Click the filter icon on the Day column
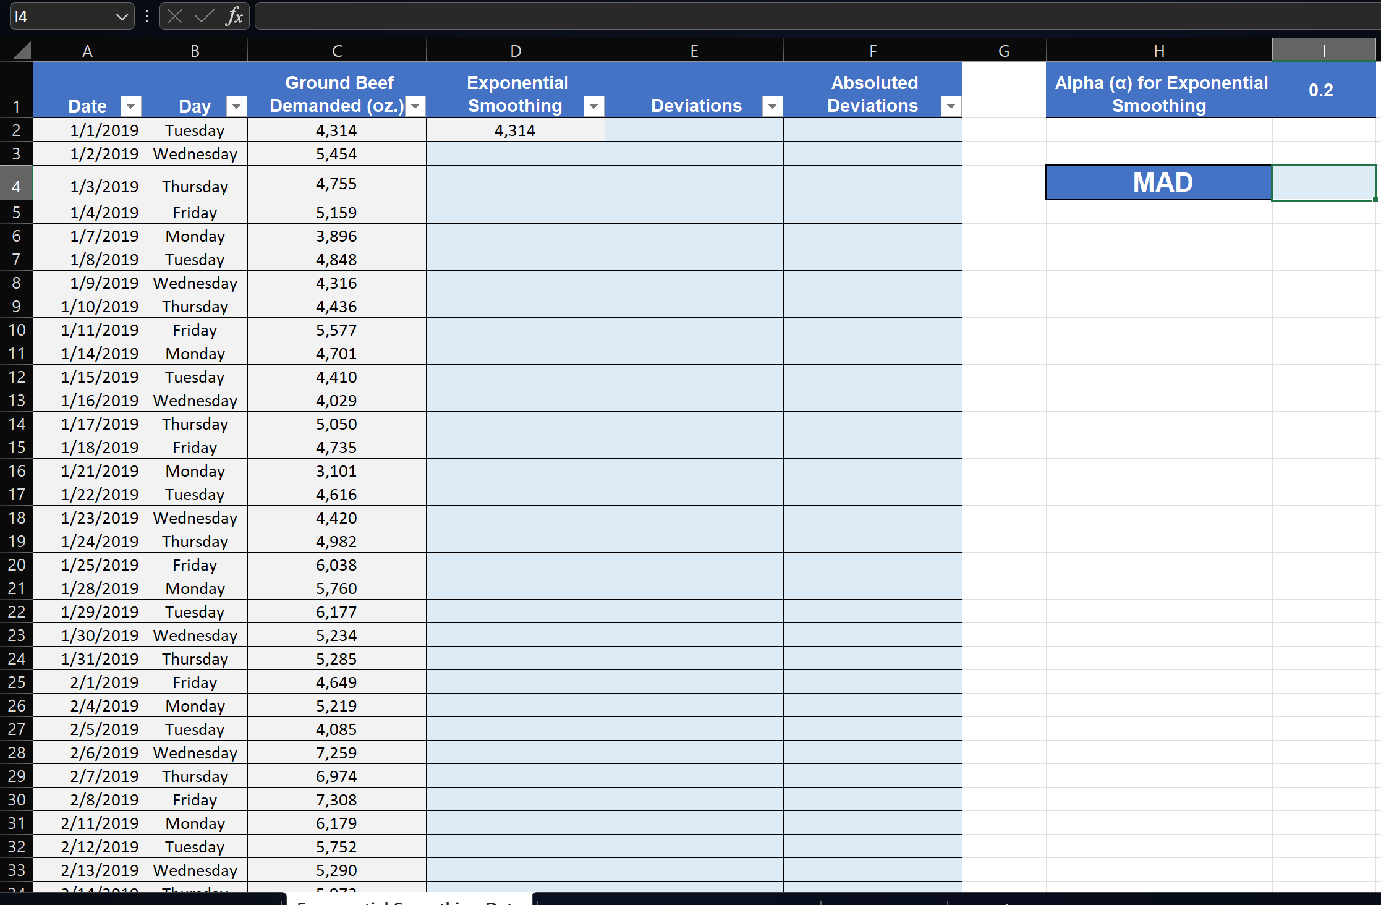Viewport: 1381px width, 905px height. tap(236, 106)
